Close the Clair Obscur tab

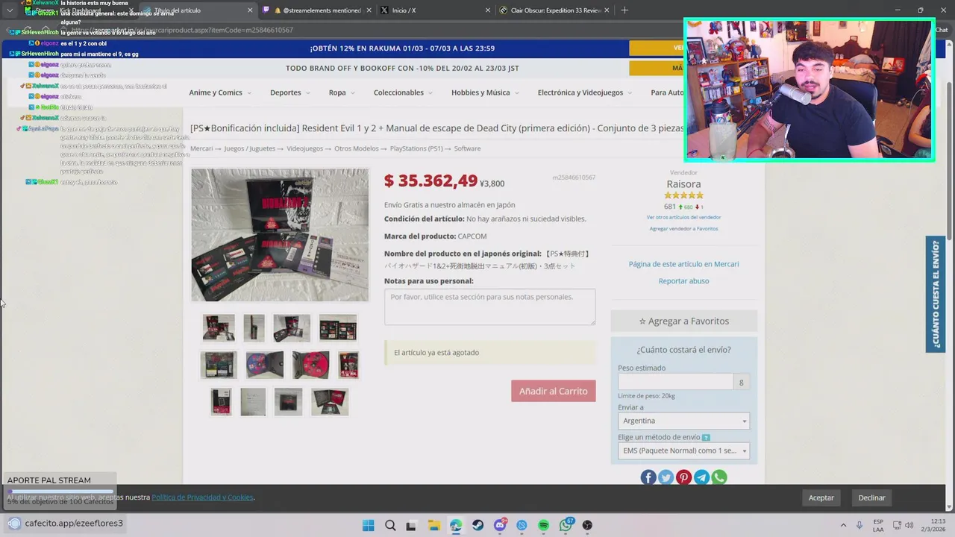608,10
